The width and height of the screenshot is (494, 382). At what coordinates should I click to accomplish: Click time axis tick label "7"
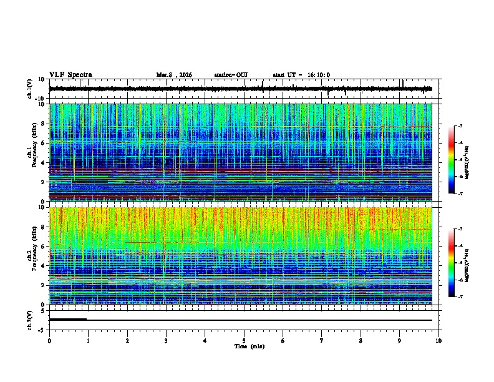[322, 341]
